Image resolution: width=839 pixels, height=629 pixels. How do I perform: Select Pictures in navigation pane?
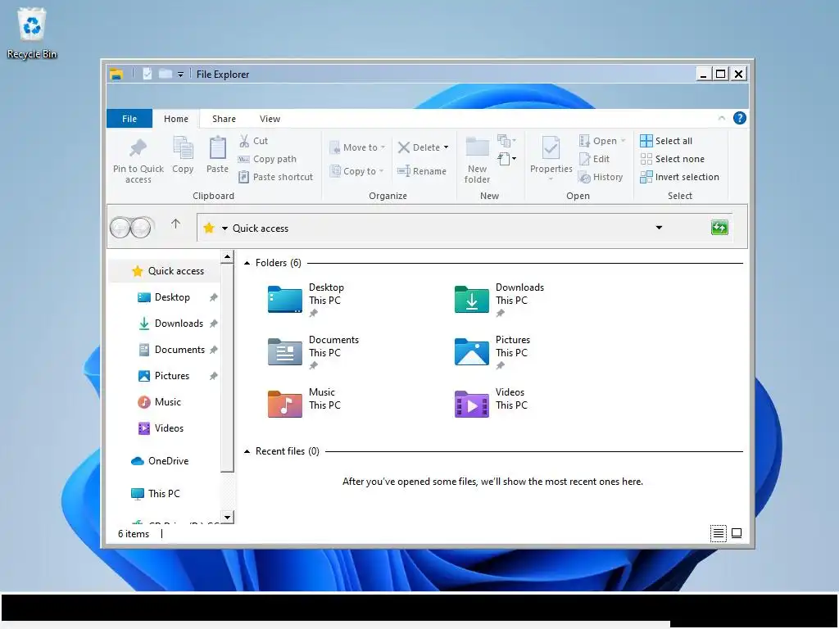pos(172,376)
